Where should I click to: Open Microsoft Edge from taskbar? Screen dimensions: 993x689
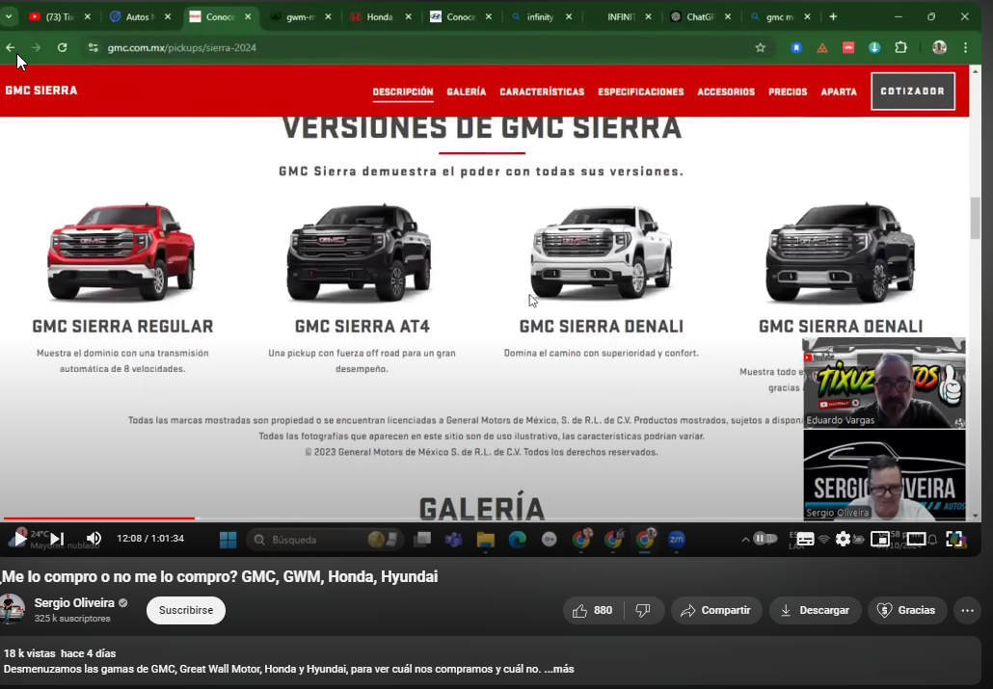[518, 540]
